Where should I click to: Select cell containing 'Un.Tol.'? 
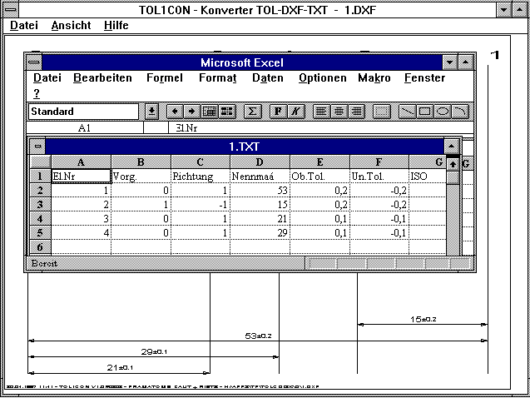[x=379, y=177]
